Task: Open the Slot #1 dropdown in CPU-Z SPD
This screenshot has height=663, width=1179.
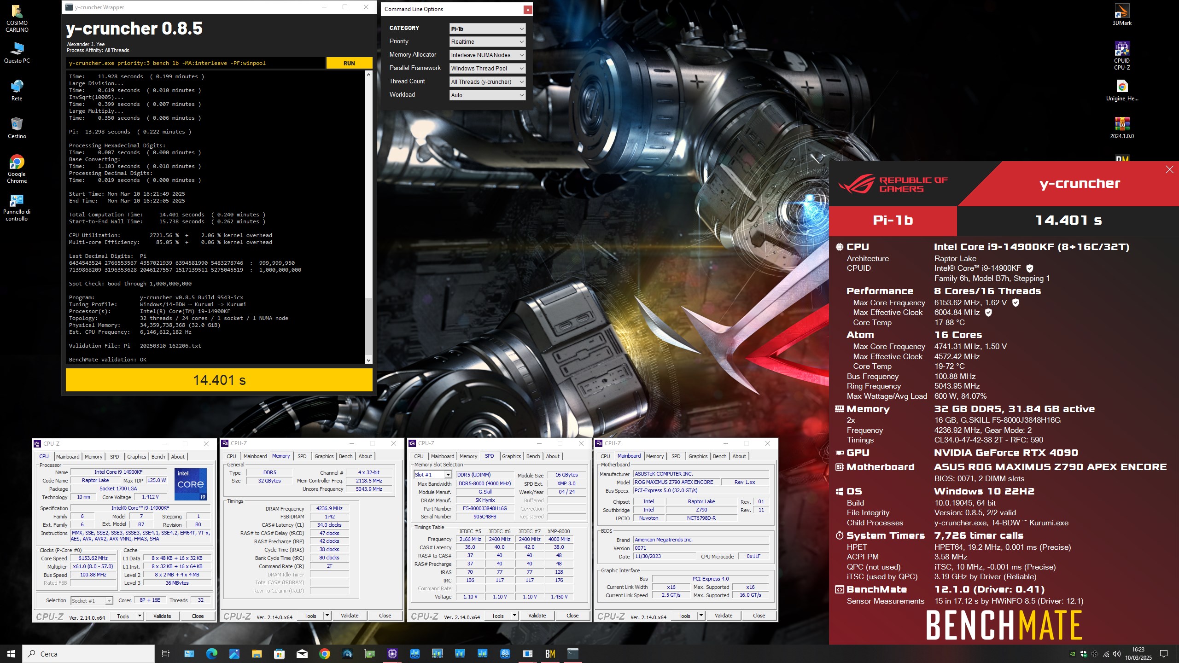Action: click(x=432, y=475)
